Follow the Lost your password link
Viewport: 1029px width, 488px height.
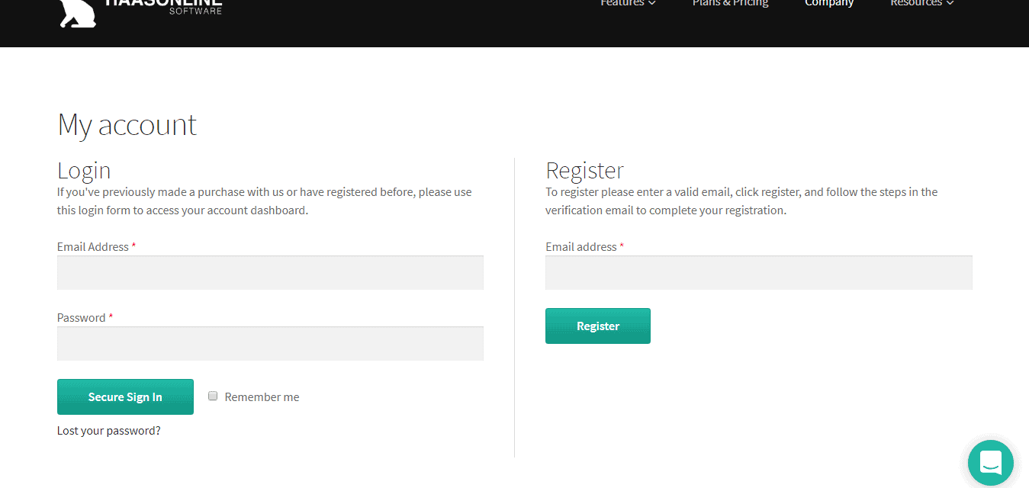[x=109, y=431]
